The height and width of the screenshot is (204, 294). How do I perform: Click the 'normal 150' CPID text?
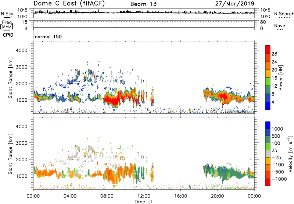[48, 36]
